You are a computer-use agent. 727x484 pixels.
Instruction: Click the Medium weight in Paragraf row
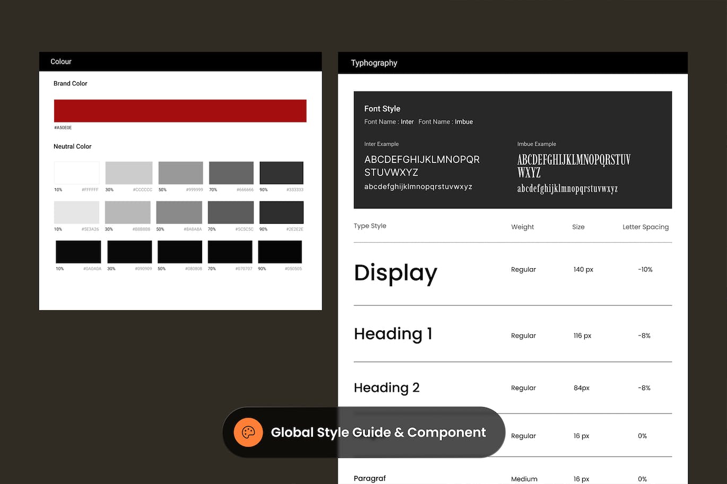tap(524, 479)
